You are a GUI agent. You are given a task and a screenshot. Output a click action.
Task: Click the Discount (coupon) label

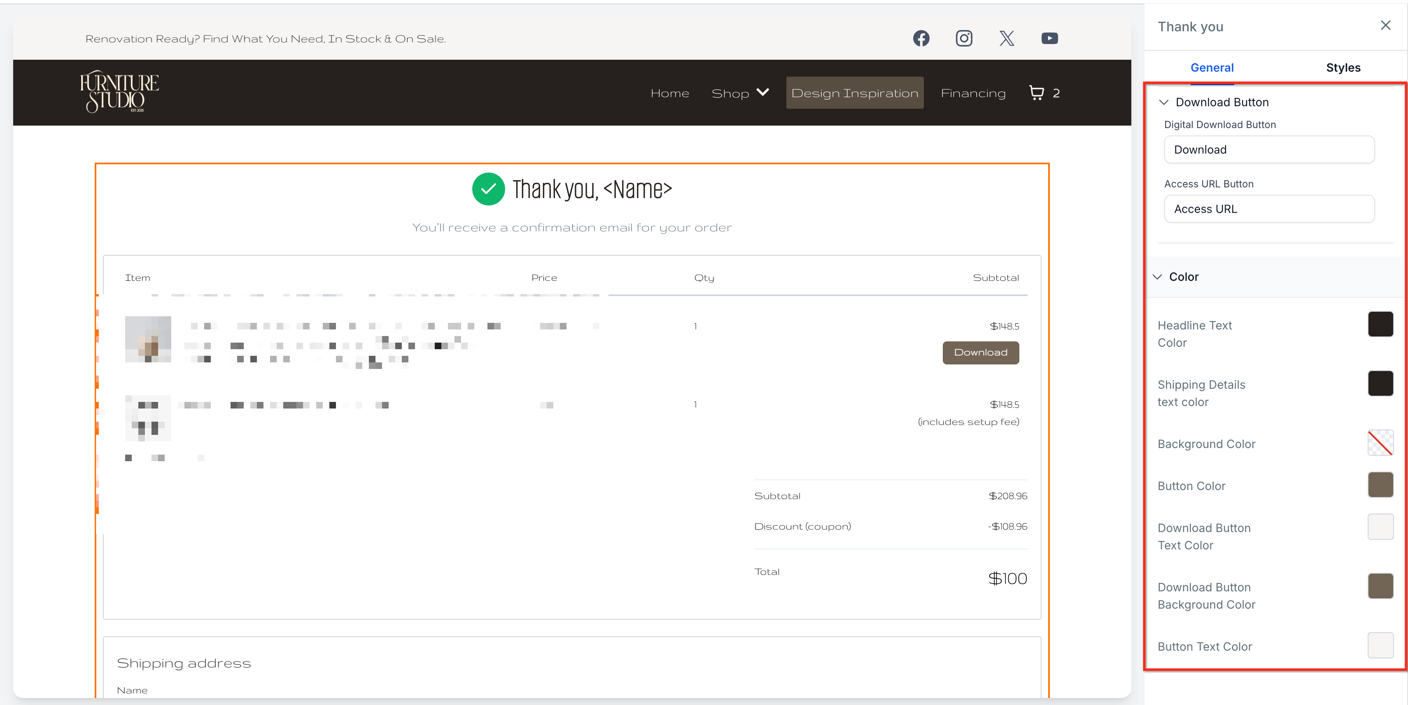click(802, 526)
